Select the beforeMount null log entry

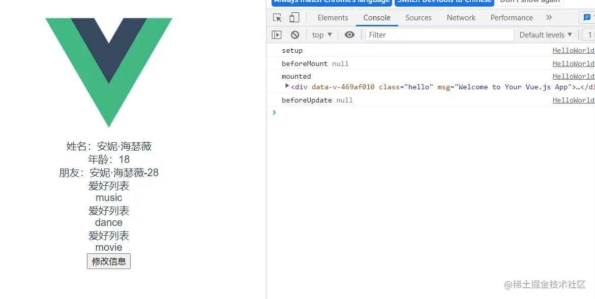click(315, 63)
